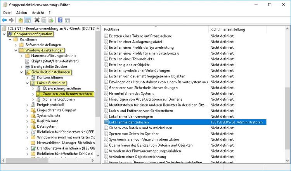Screen dimensions: 291x171
Task: Click the export list toolbar icon
Action: coord(51,20)
